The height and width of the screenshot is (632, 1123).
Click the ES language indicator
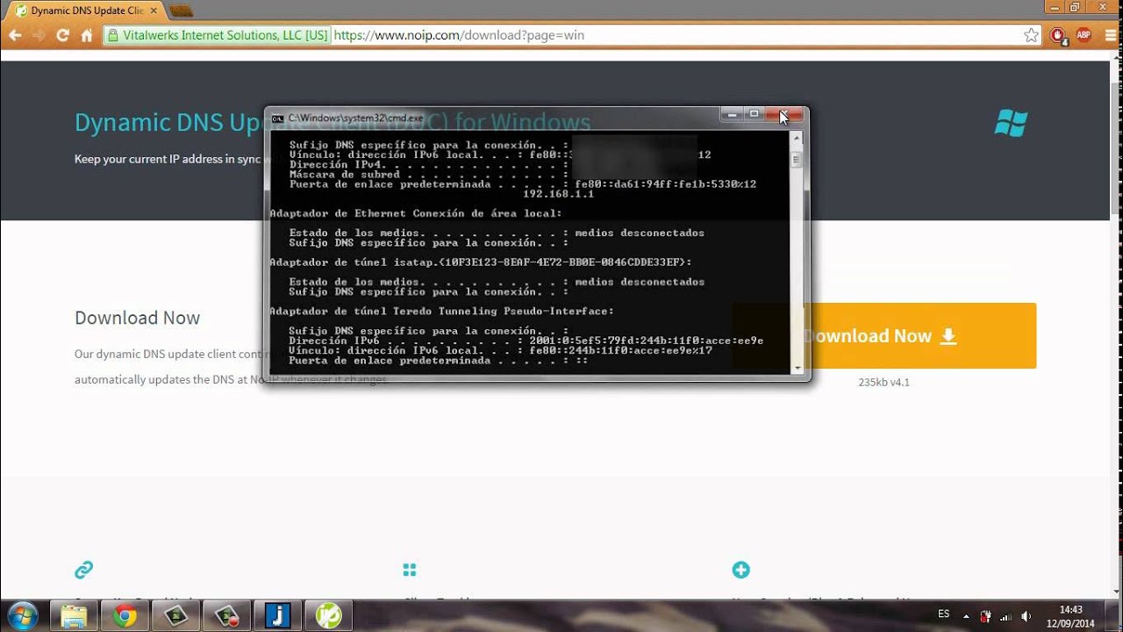click(944, 614)
